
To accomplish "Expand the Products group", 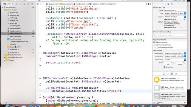I will pyautogui.click(x=4, y=60).
